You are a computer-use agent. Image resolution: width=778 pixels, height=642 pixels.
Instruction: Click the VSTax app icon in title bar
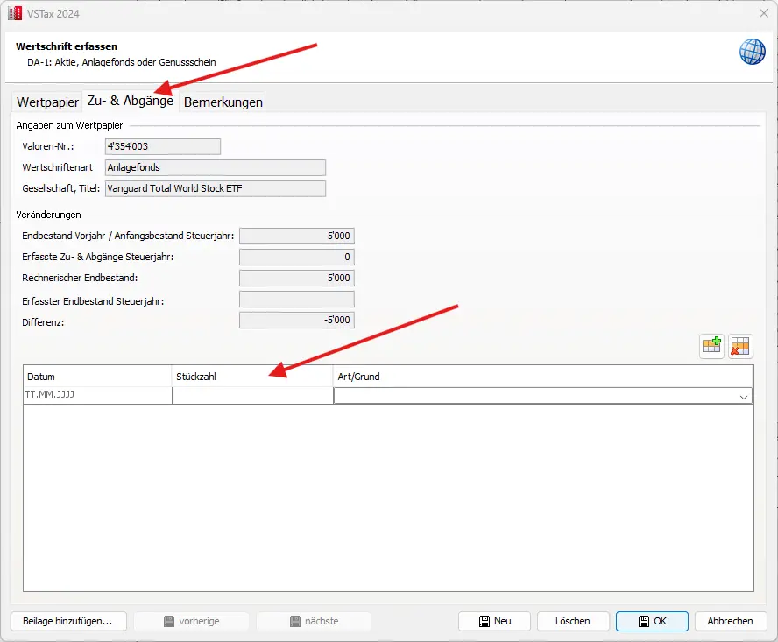coord(14,12)
